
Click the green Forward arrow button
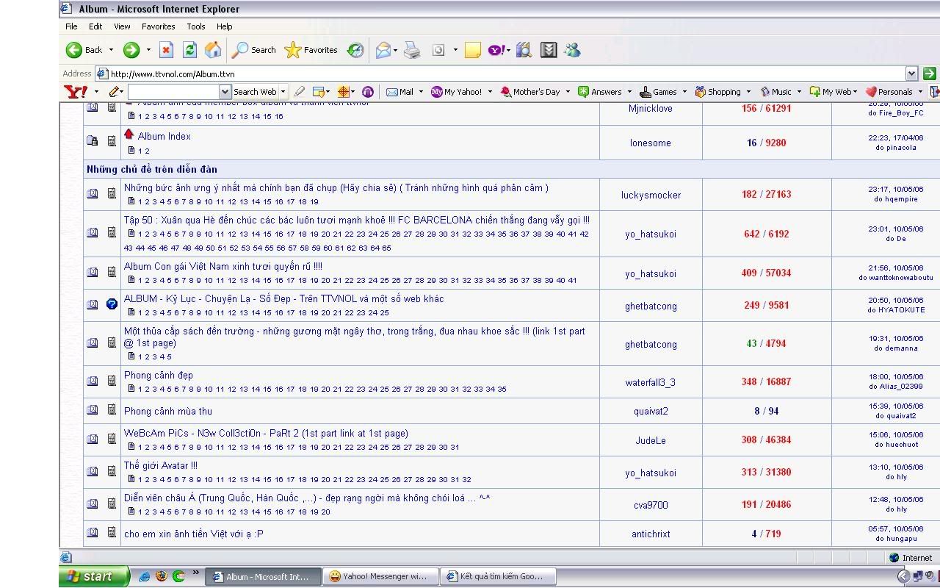pos(131,50)
